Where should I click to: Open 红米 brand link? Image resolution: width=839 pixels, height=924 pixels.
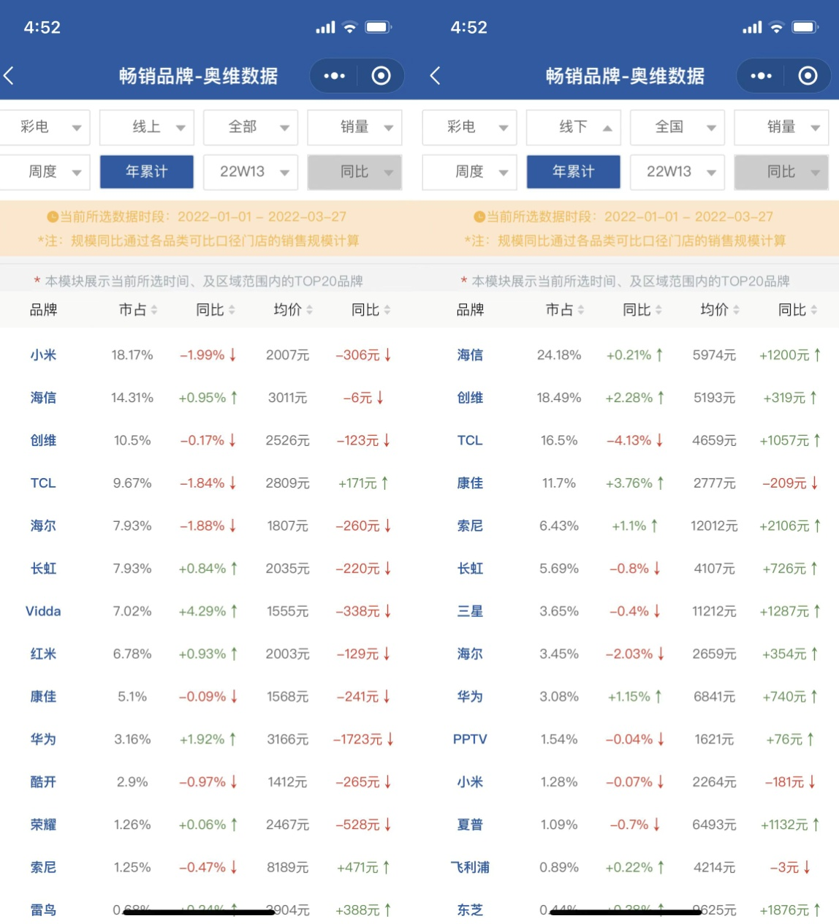pos(43,654)
